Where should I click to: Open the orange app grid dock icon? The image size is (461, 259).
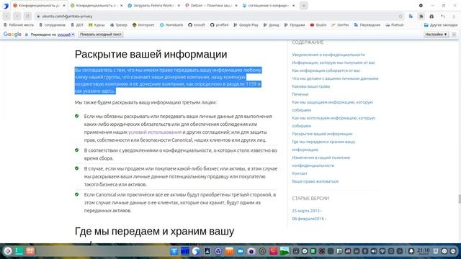pyautogui.click(x=30, y=251)
